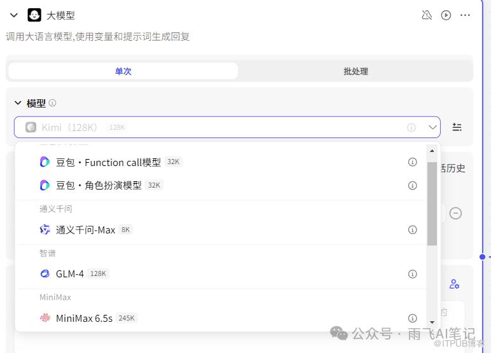Click the blue connection port dot

pos(482,257)
